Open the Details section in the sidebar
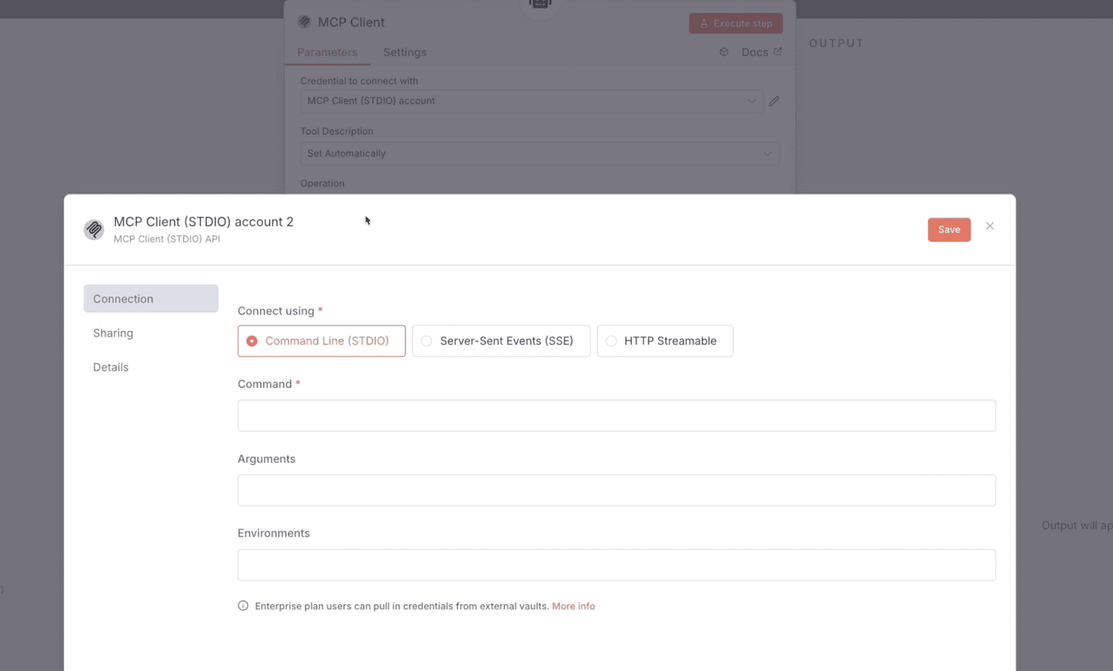 pos(111,367)
